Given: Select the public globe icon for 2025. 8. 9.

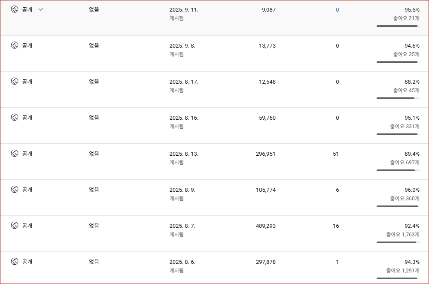Looking at the screenshot, I should pyautogui.click(x=15, y=190).
